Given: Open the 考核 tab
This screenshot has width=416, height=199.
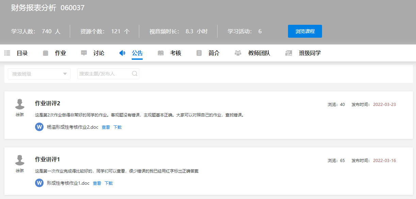Looking at the screenshot, I should pos(176,53).
